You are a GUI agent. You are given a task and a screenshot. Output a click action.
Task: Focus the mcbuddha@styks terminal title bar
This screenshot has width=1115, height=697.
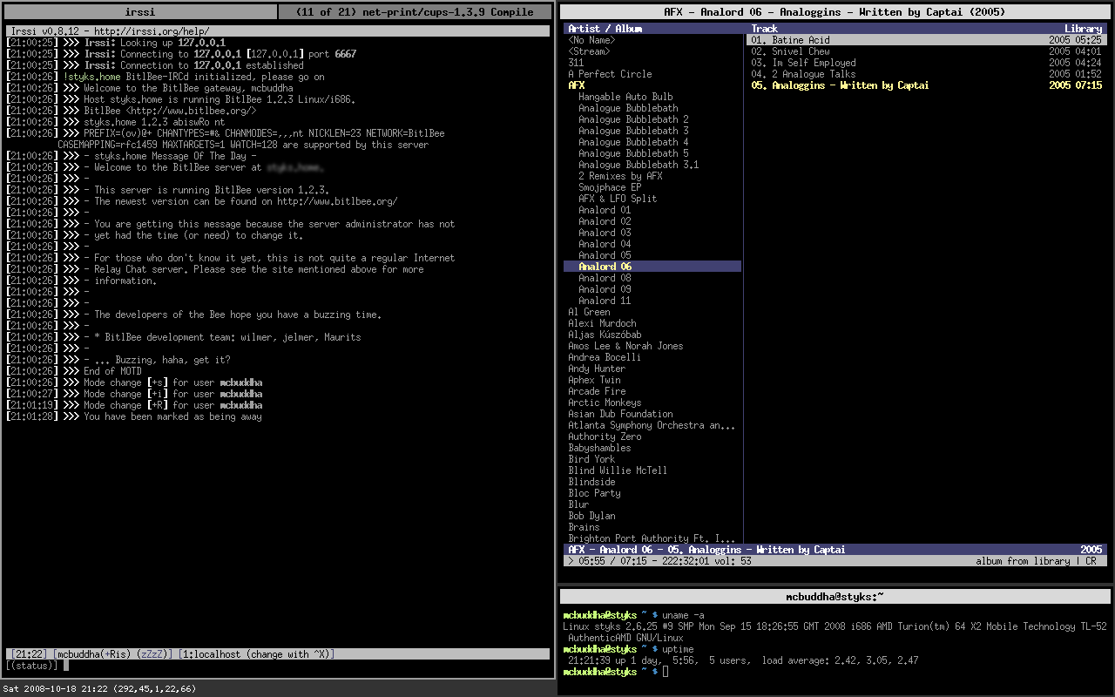click(x=835, y=597)
